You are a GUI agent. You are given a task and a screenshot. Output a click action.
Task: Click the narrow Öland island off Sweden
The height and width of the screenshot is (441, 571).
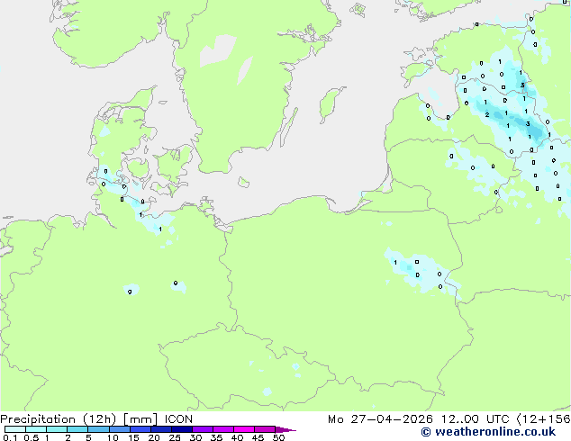[289, 127]
